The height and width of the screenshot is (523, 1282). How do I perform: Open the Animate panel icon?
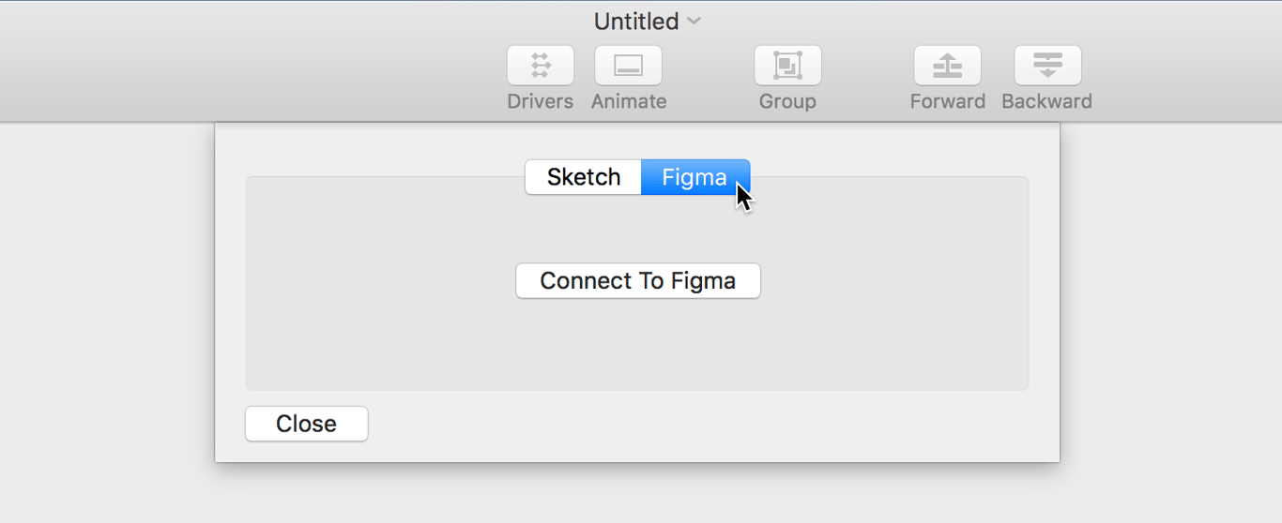pyautogui.click(x=628, y=66)
